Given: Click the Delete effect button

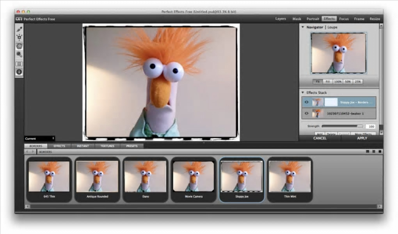Looking at the screenshot, I should click(331, 134).
